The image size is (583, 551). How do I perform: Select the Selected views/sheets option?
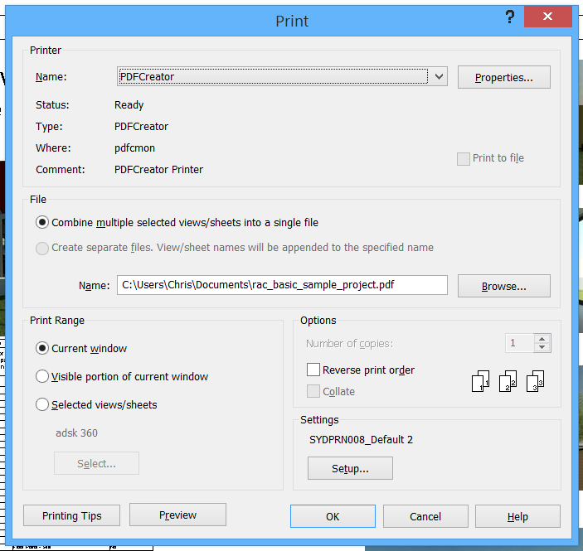click(x=42, y=405)
